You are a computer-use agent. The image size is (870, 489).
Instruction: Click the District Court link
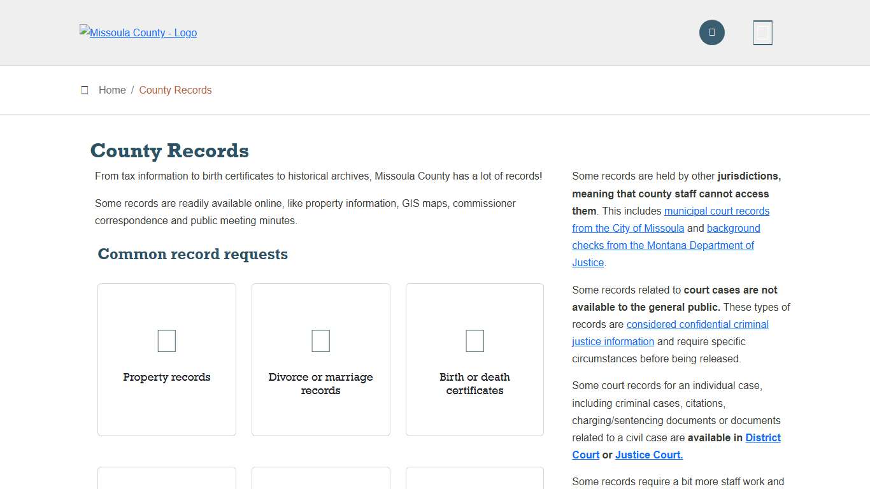point(763,437)
